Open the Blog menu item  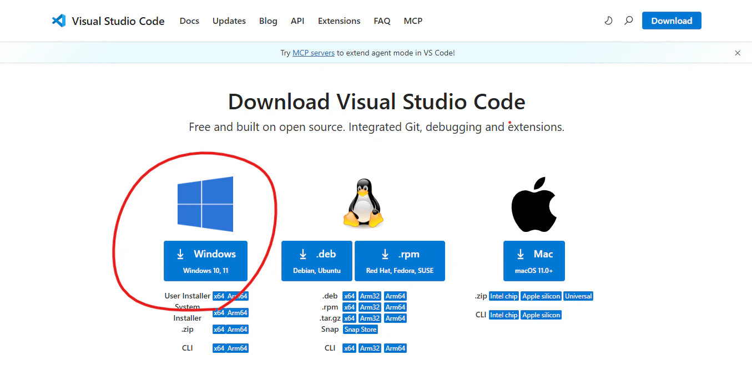pos(268,21)
